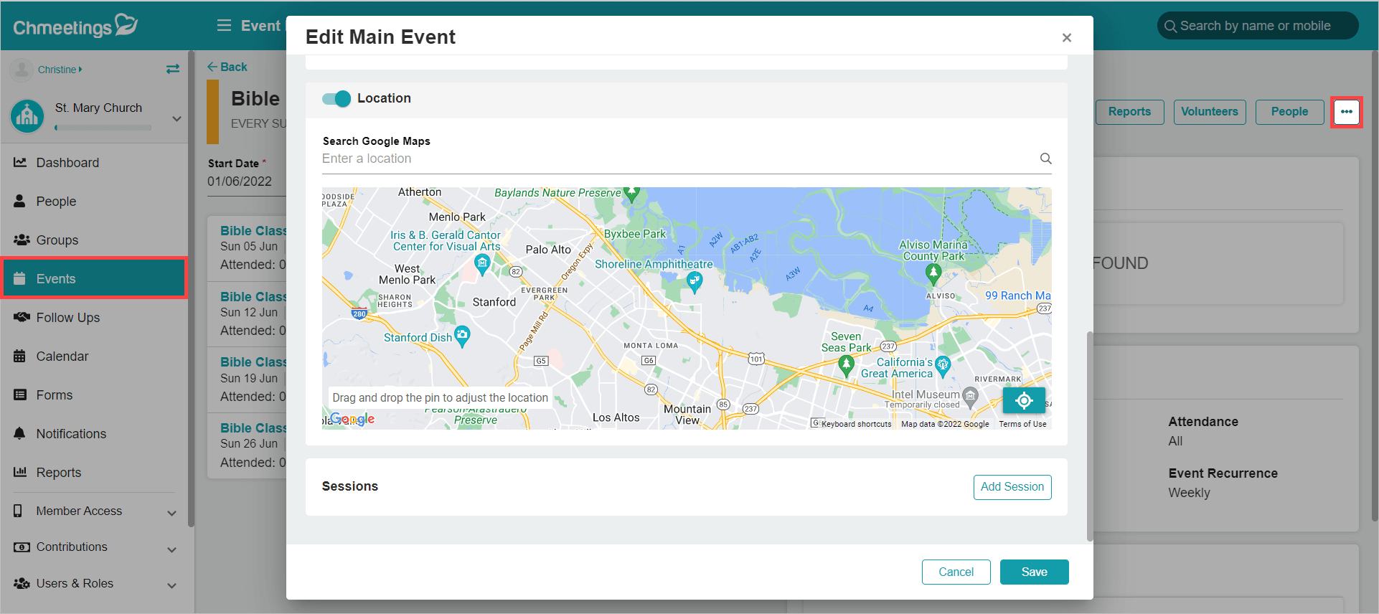
Task: Open the hamburger menu in top bar
Action: (x=224, y=26)
